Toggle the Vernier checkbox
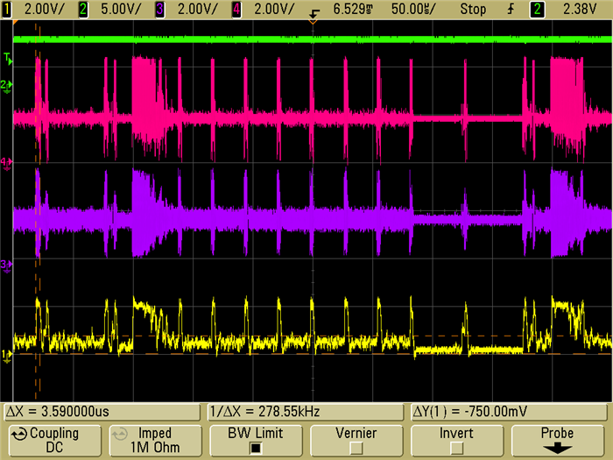 [356, 448]
